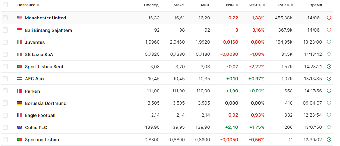Open the Parken stock link
The height and width of the screenshot is (146, 340).
pyautogui.click(x=32, y=91)
